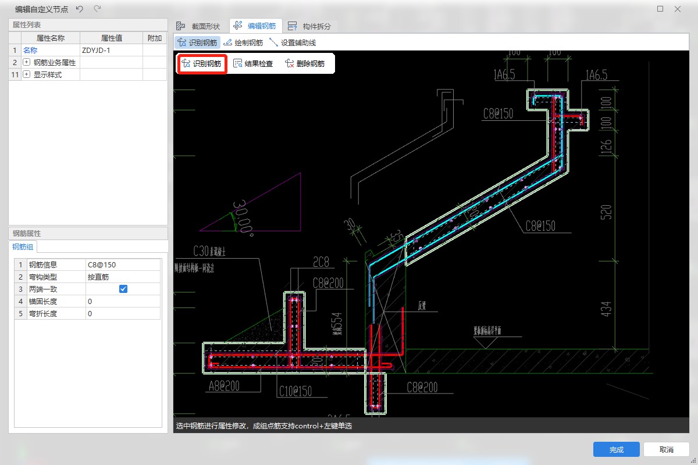Activate 识别钢筋 in the secondary toolbar
This screenshot has height=465, width=698.
pos(197,42)
